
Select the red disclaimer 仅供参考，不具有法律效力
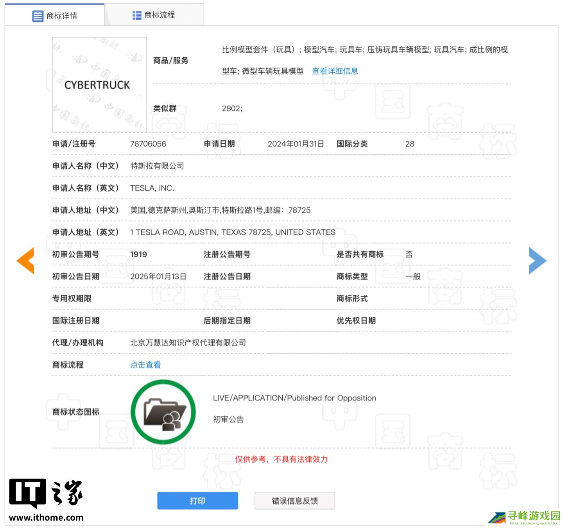pos(281,459)
